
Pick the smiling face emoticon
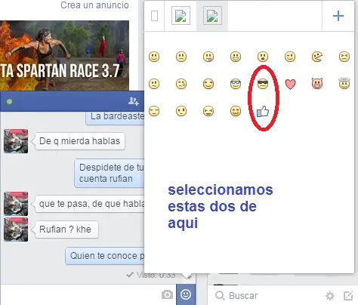[x=154, y=57]
